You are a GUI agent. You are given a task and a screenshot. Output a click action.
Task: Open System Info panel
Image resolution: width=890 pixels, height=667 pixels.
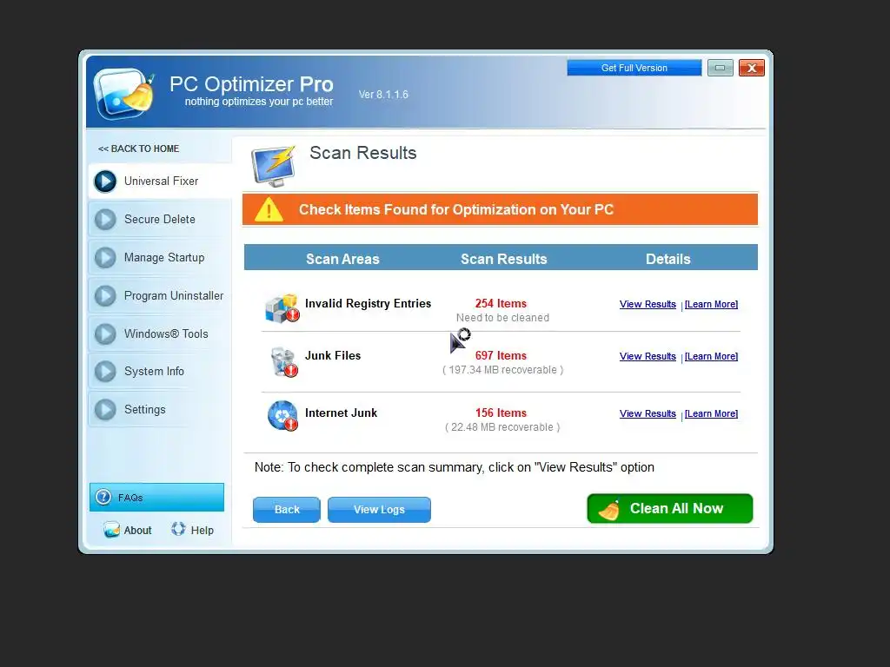pos(160,371)
